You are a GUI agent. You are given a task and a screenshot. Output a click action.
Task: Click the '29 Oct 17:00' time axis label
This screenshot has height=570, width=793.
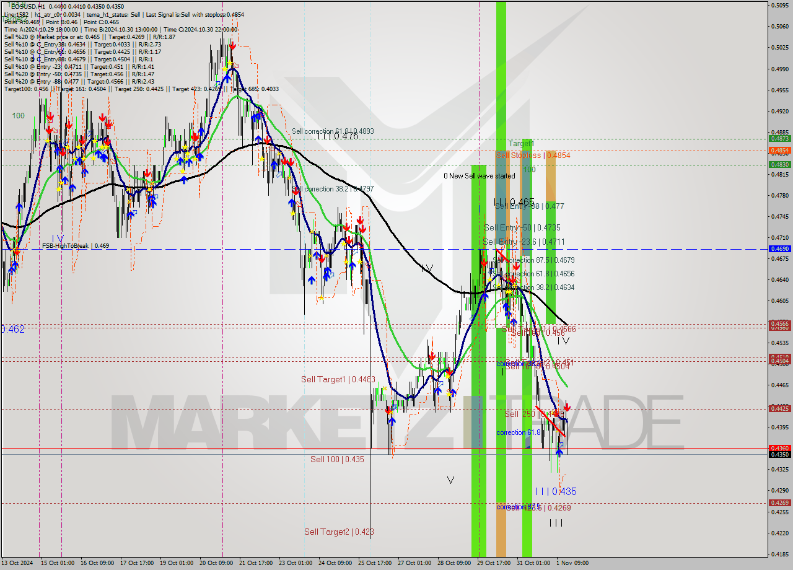tap(494, 563)
